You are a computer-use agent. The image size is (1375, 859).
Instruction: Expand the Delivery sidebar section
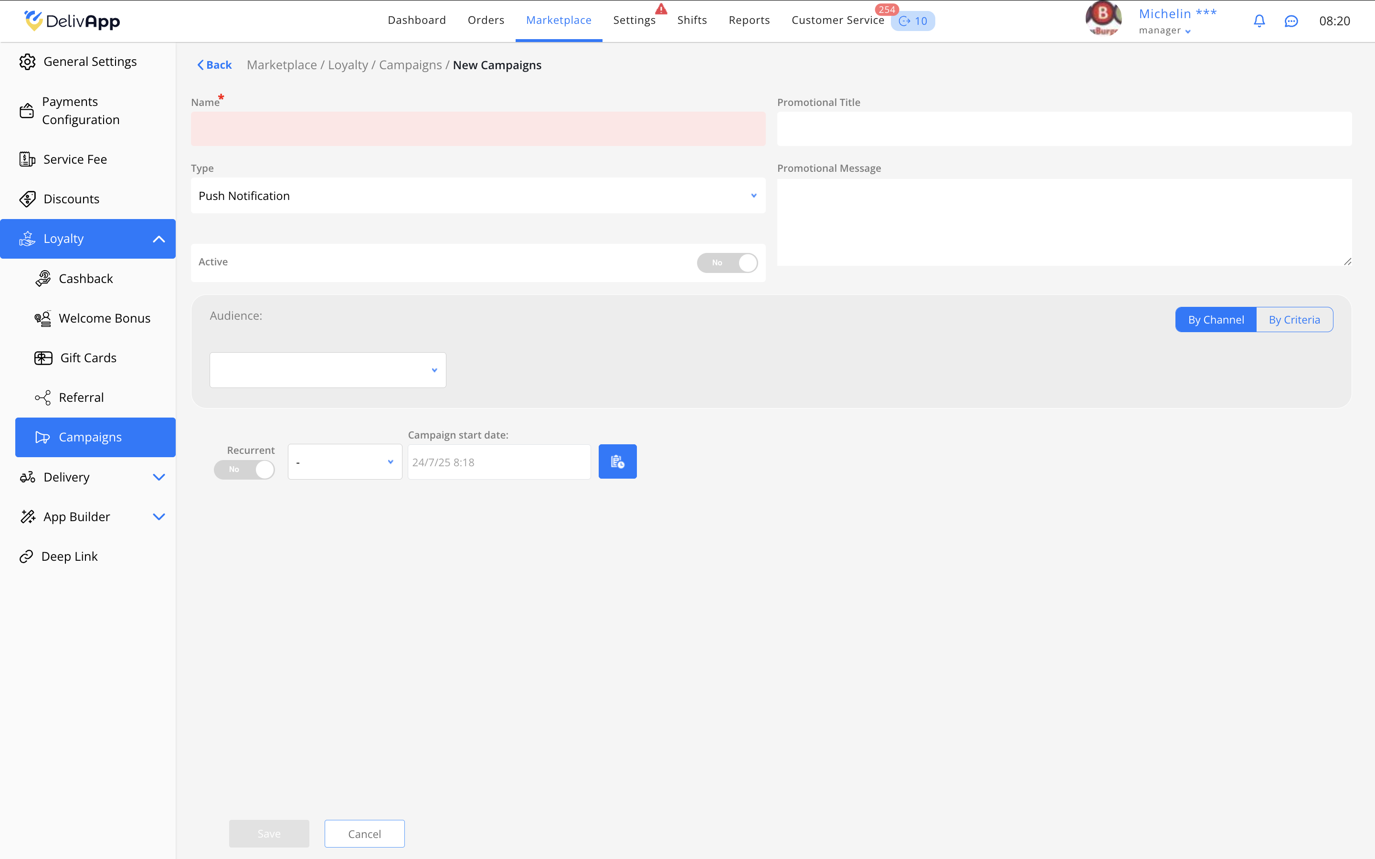tap(159, 477)
